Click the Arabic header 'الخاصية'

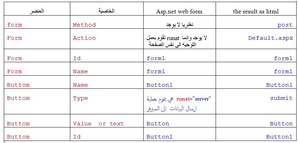click(x=107, y=11)
